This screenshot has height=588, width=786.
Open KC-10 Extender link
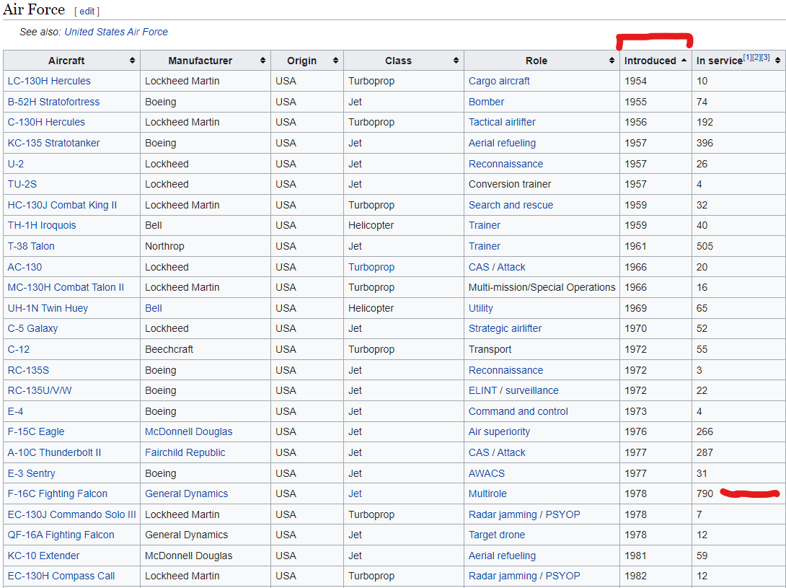43,556
